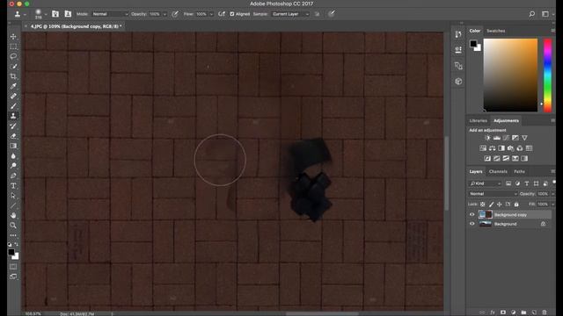Select the Clone Stamp tool in toolbar
Image resolution: width=563 pixels, height=316 pixels.
coord(13,116)
